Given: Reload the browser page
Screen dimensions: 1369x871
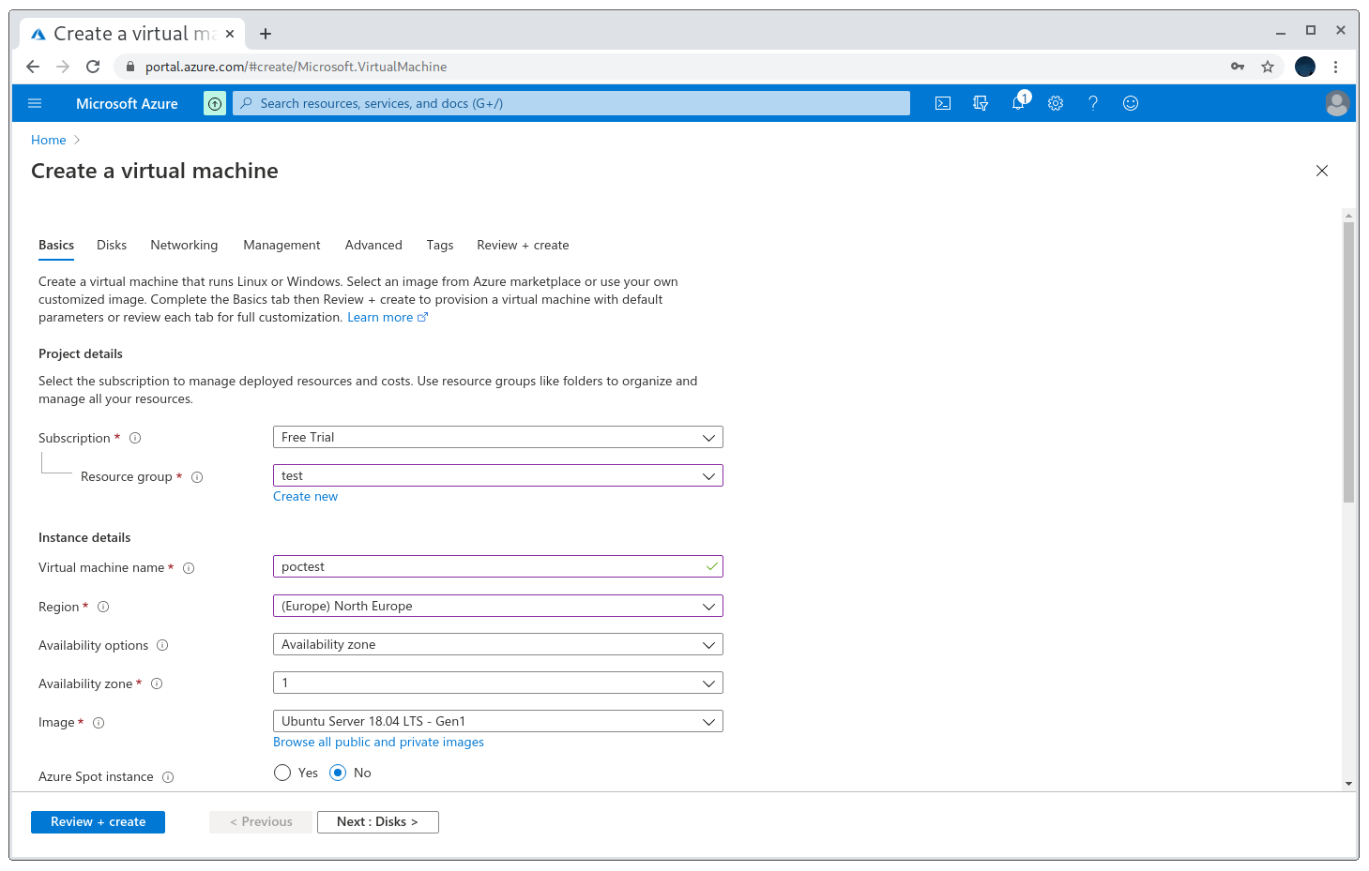Looking at the screenshot, I should 93,67.
